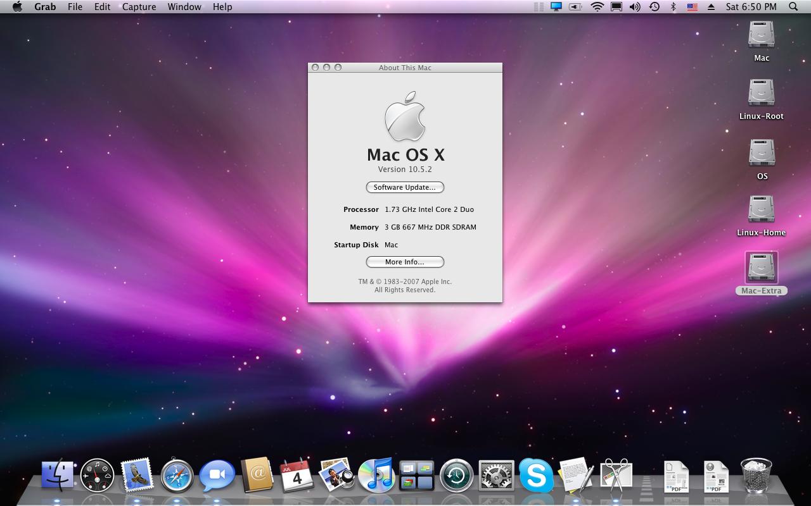Open Address Book in the Dock
The image size is (811, 506).
pyautogui.click(x=257, y=475)
